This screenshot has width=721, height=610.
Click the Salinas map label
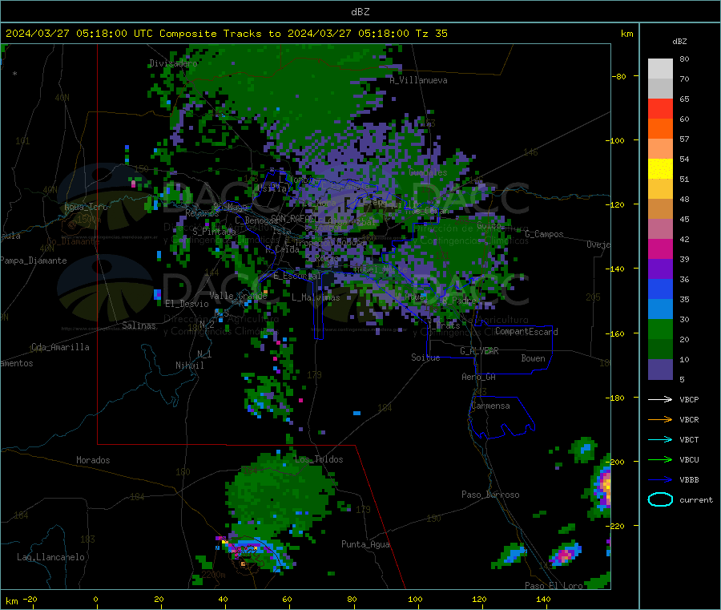point(139,325)
